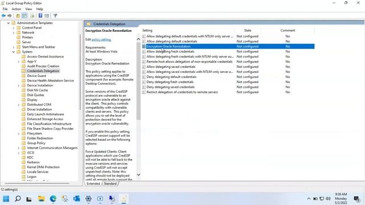The width and height of the screenshot is (365, 205).
Task: Expand the Control Panel tree node
Action: pos(14,28)
